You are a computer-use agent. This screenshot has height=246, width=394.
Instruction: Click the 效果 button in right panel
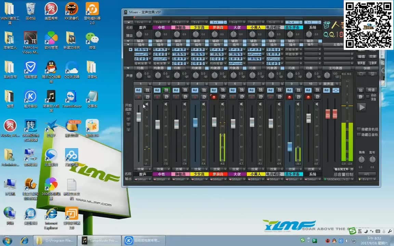[372, 56]
